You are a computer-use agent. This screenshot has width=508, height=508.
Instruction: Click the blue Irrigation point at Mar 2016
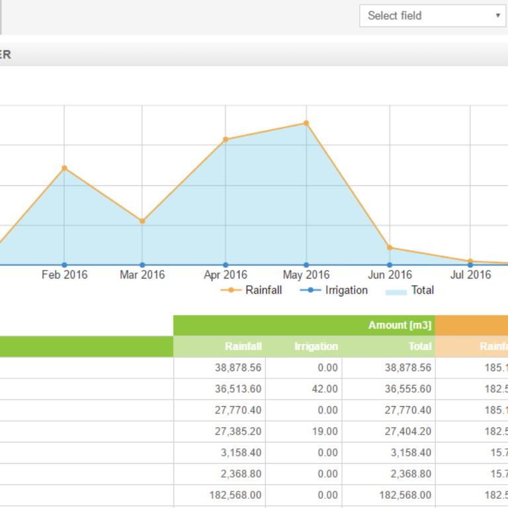click(x=142, y=265)
